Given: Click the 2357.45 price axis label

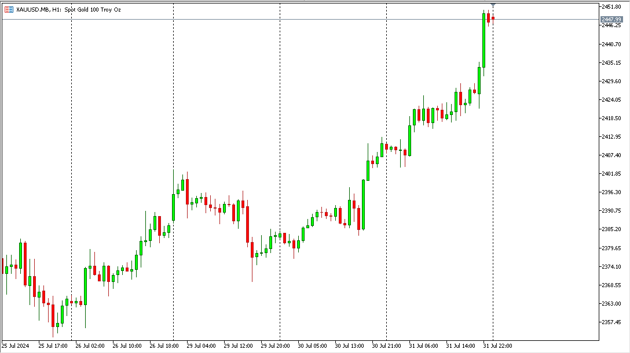Looking at the screenshot, I should click(611, 322).
